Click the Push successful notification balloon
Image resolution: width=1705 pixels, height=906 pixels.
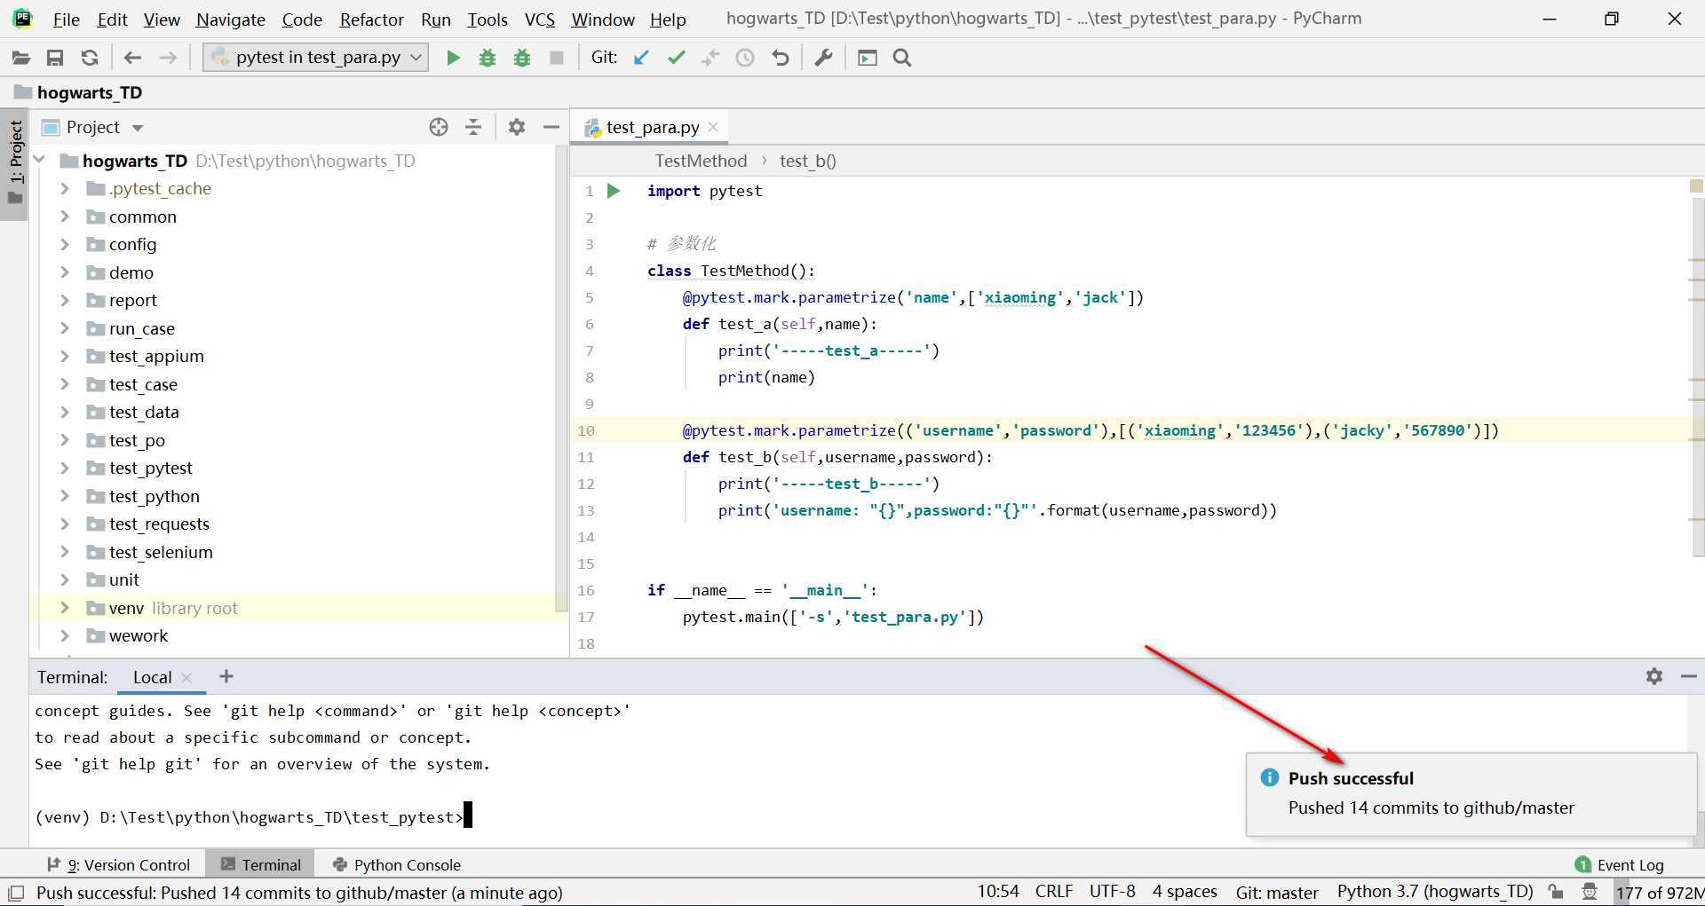pos(1471,793)
